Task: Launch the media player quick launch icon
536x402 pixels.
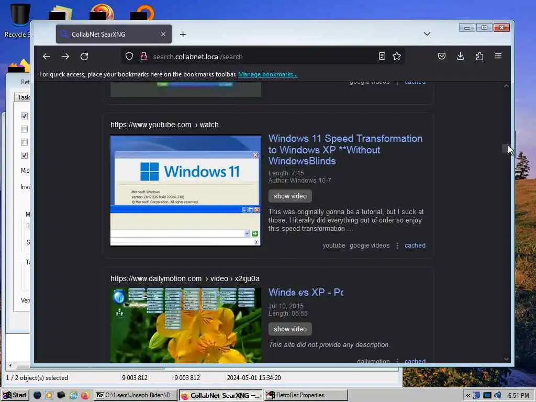Action: (49, 395)
